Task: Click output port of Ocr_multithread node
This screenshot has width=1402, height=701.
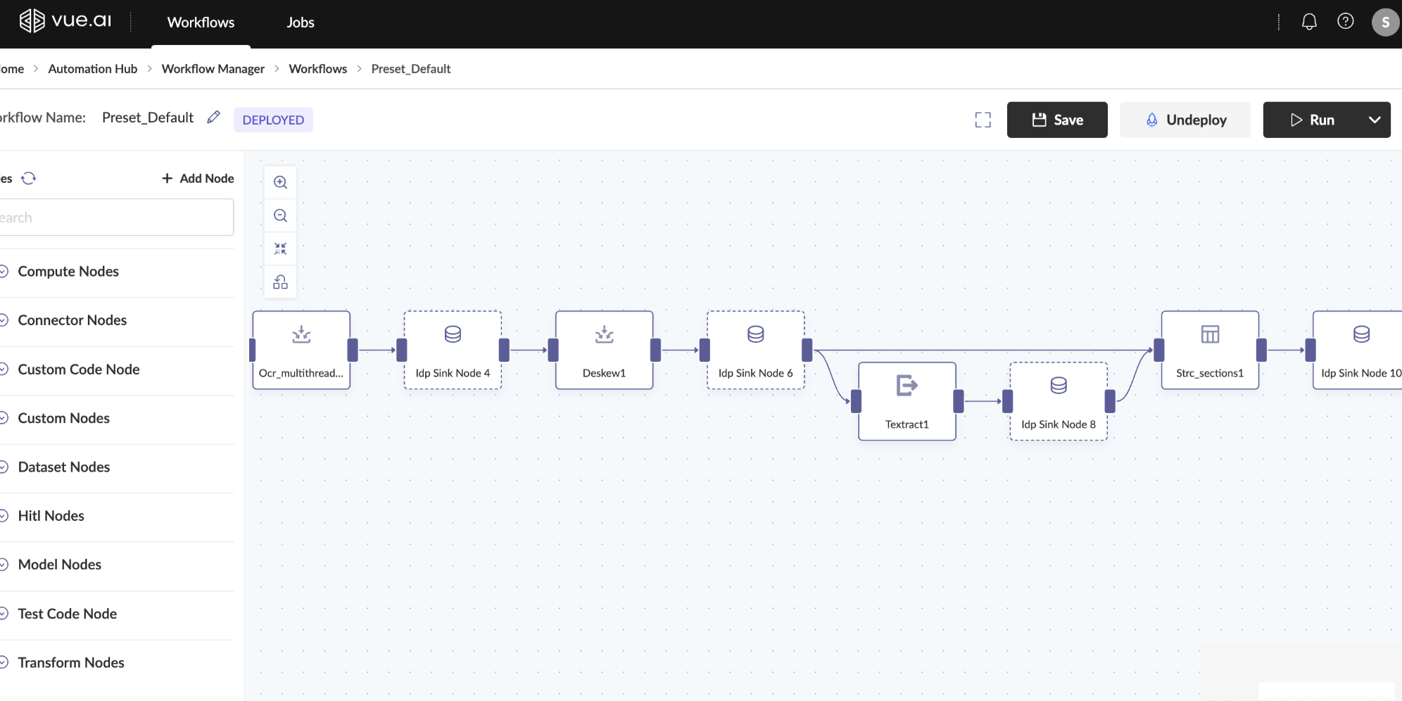Action: click(353, 350)
